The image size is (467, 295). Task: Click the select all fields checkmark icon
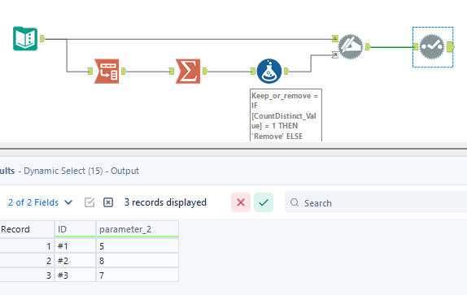(89, 202)
